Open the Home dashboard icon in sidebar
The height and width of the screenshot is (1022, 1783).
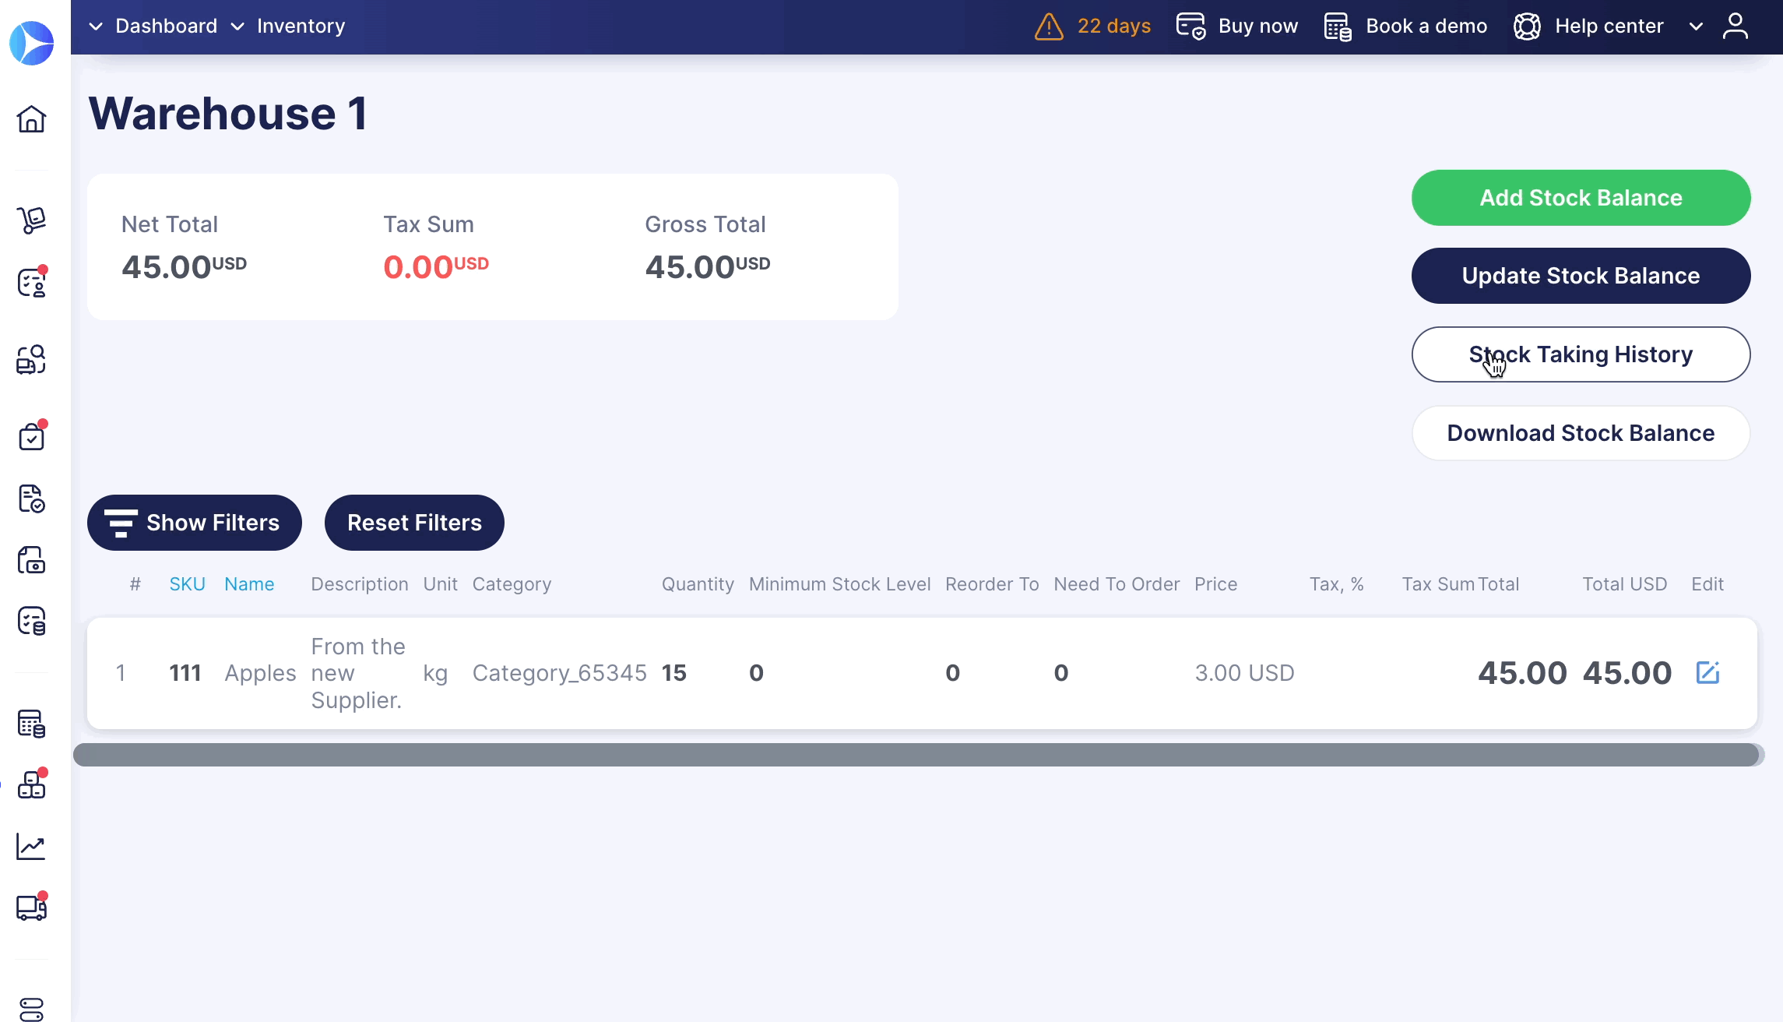click(31, 118)
